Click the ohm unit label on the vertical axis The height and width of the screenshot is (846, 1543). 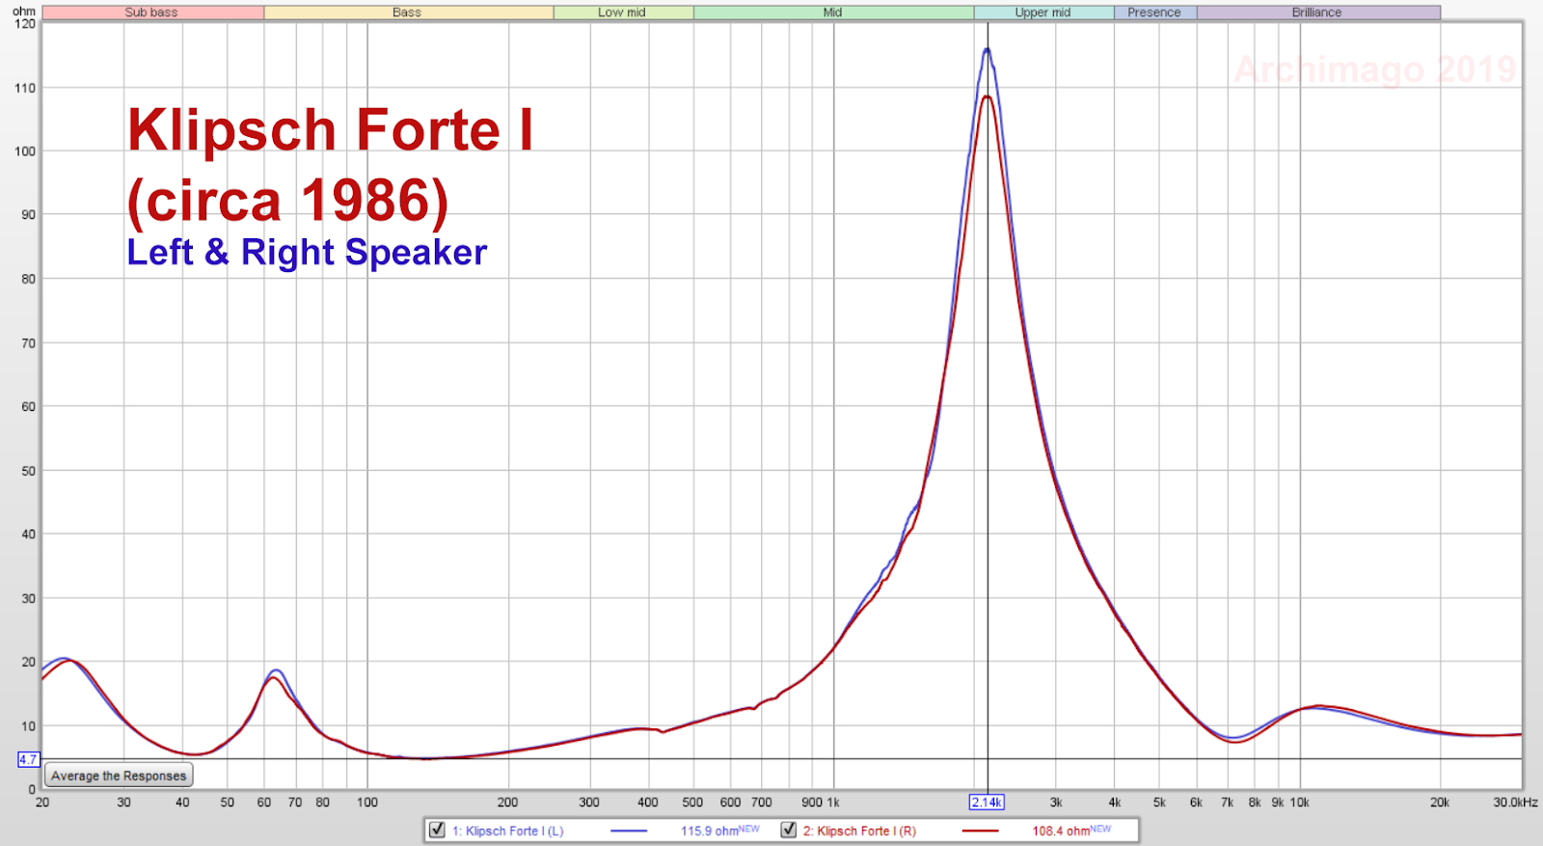pyautogui.click(x=23, y=11)
